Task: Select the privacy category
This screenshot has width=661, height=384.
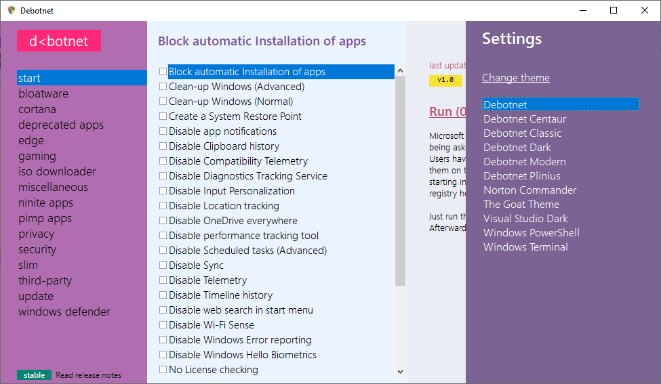Action: [37, 234]
